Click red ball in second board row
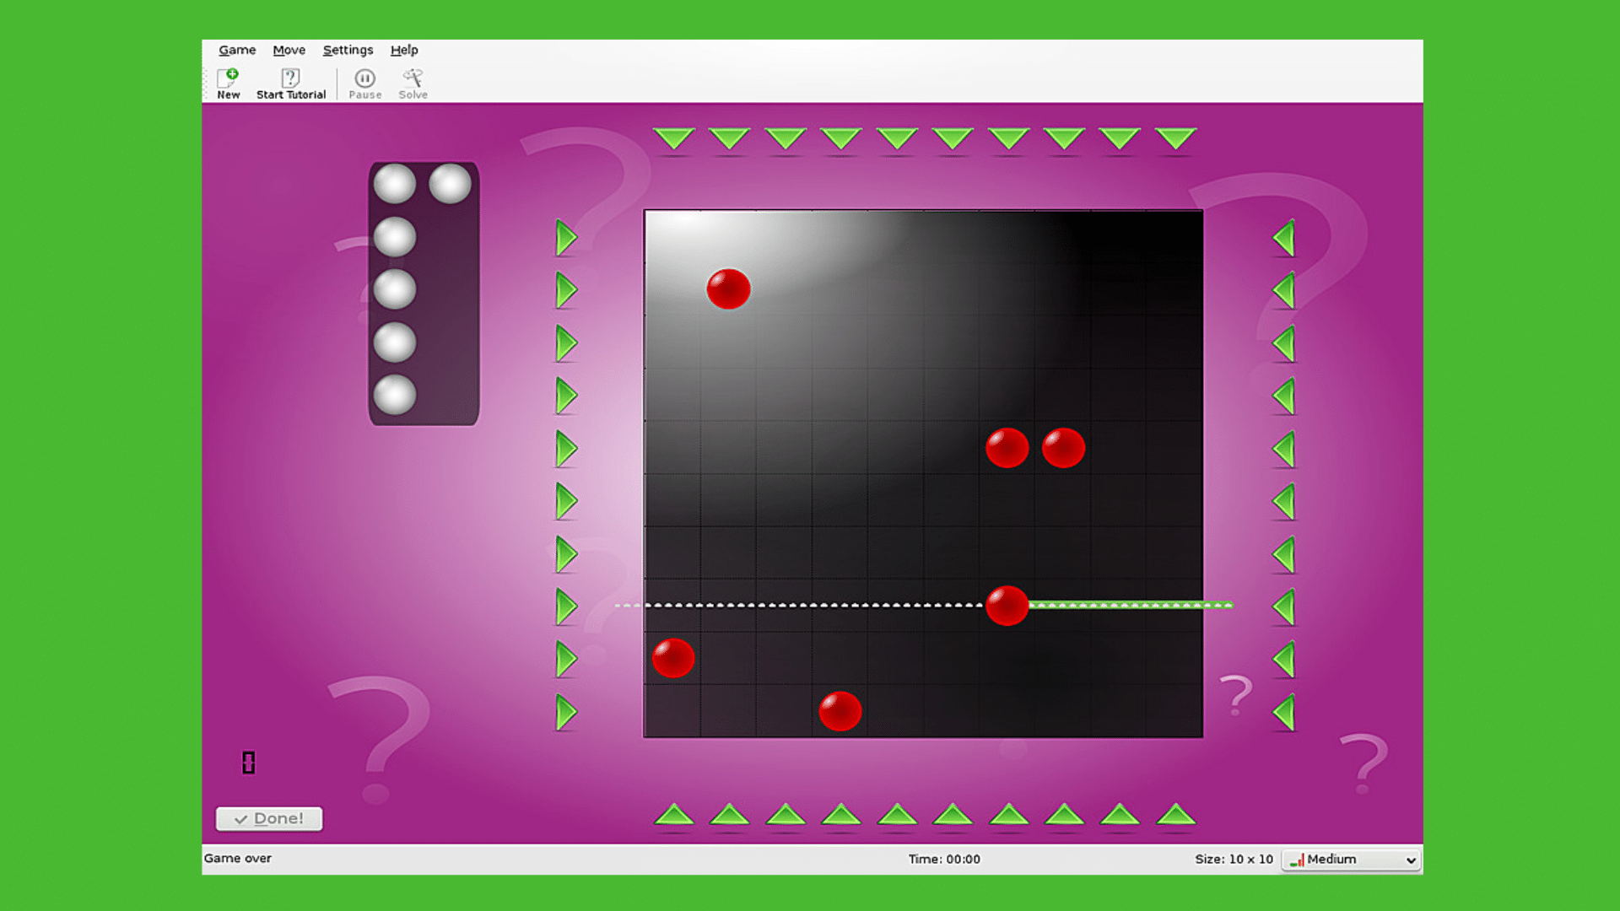 pyautogui.click(x=728, y=289)
